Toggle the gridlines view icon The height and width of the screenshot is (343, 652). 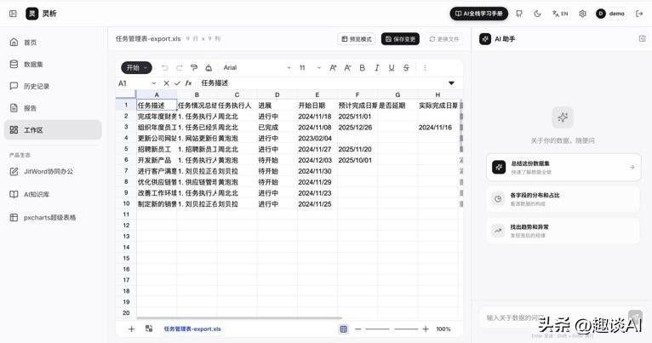tap(344, 329)
